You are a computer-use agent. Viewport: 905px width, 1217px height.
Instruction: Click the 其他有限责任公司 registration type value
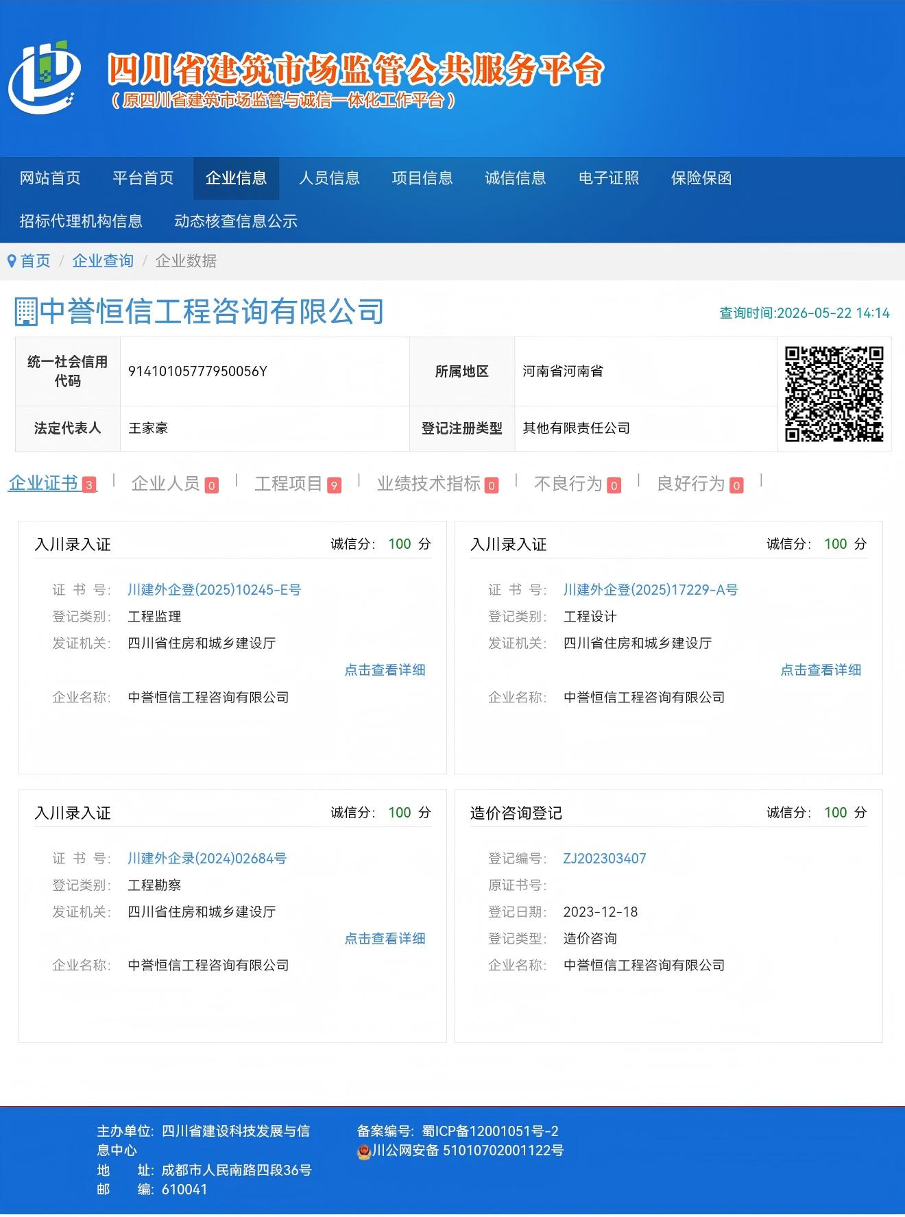pyautogui.click(x=576, y=428)
